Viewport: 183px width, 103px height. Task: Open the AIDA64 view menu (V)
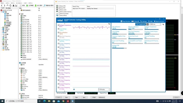[x=7, y=3]
